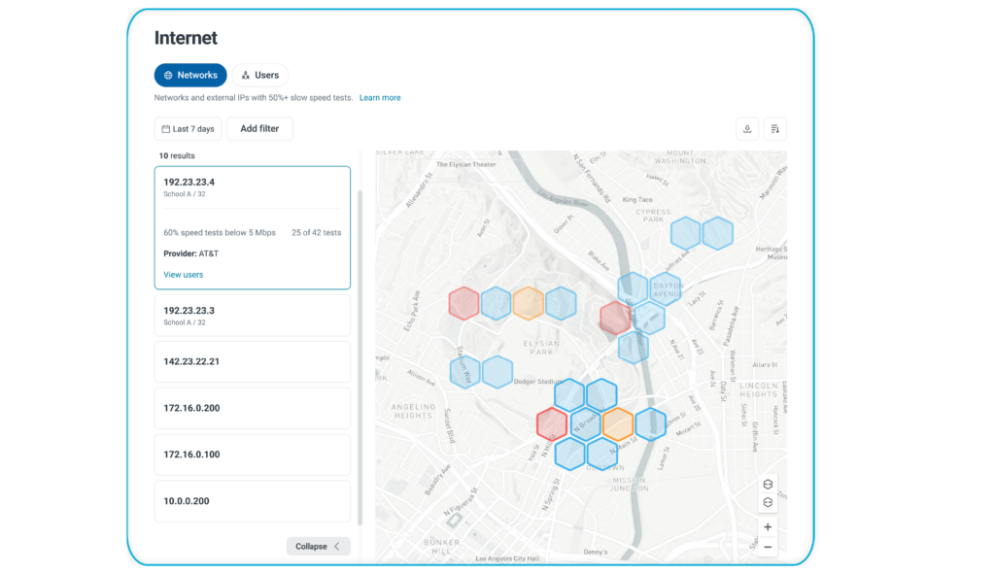Click the download export icon button
The width and height of the screenshot is (995, 574).
[x=747, y=129]
